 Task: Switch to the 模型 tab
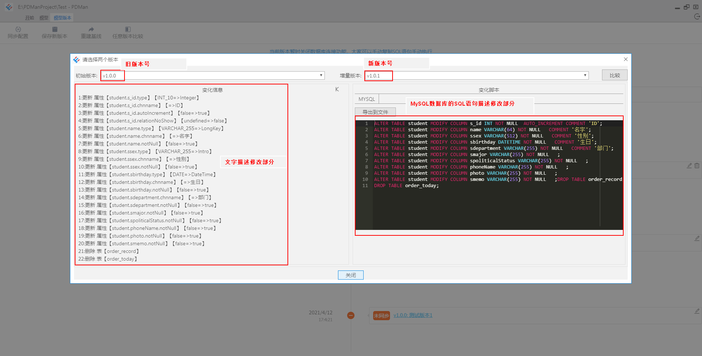(44, 17)
